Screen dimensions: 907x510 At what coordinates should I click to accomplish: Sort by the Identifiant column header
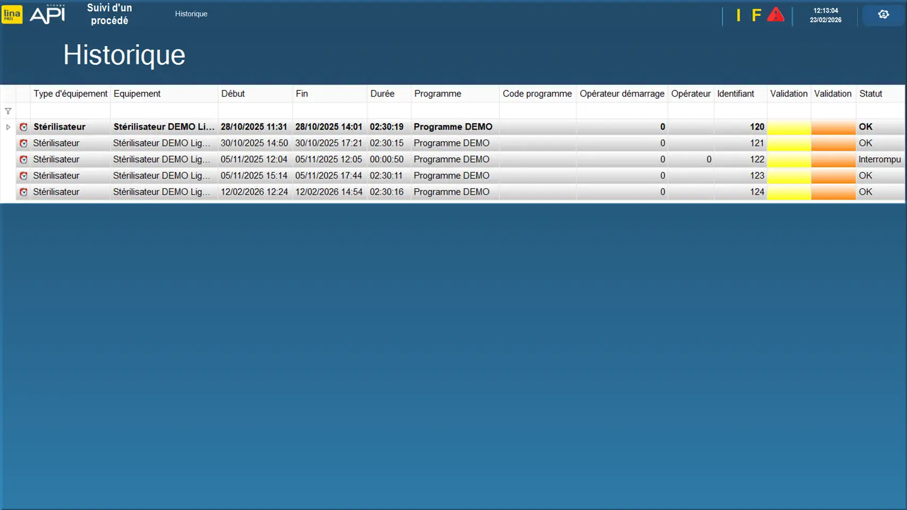pyautogui.click(x=735, y=93)
